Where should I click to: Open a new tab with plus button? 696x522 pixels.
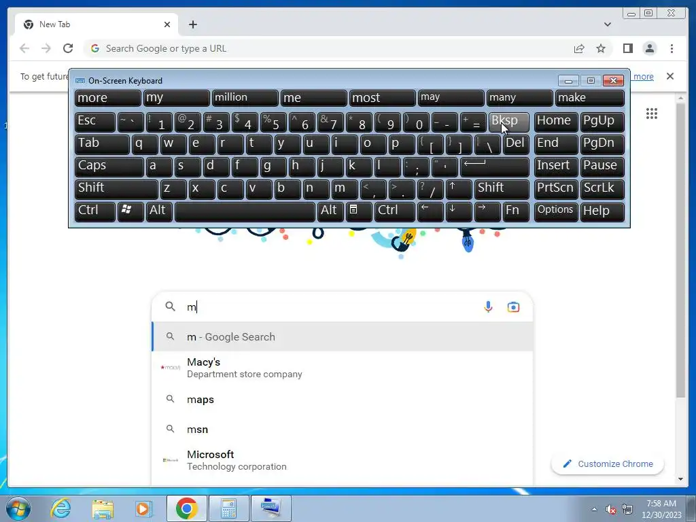pyautogui.click(x=192, y=24)
